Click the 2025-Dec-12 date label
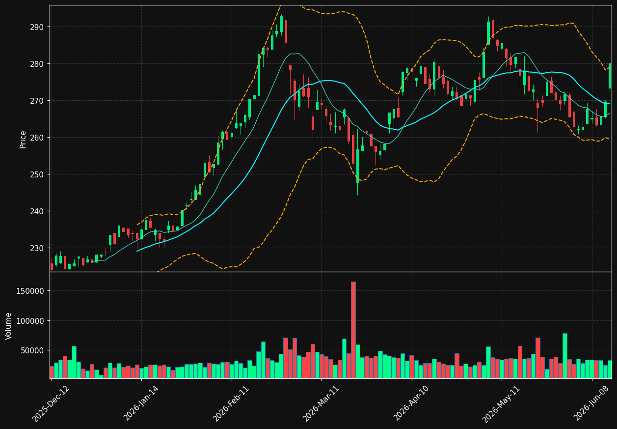 click(51, 403)
